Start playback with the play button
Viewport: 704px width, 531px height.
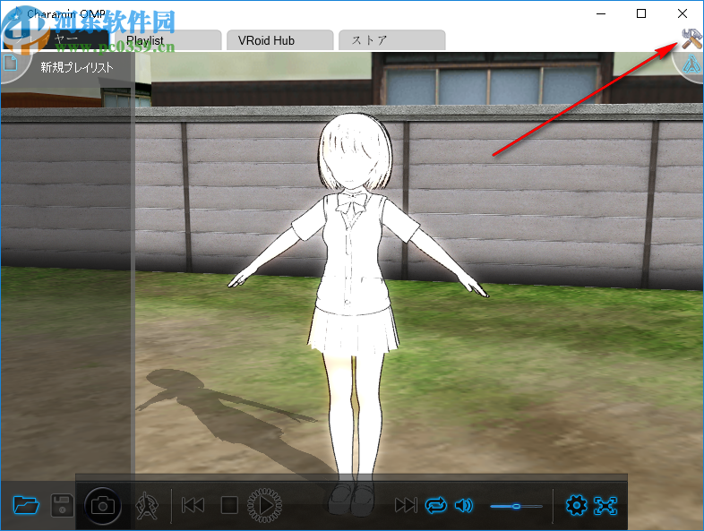click(265, 505)
